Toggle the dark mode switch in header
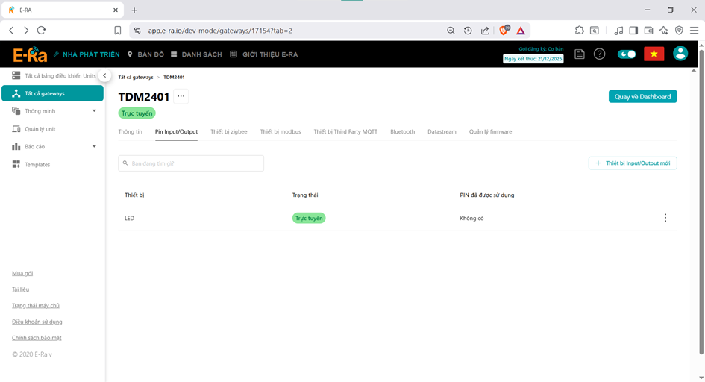The image size is (705, 382). [x=627, y=54]
